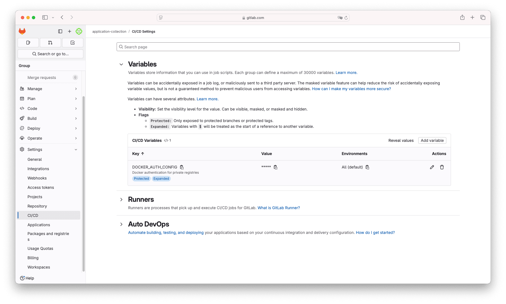Viewport: 506px width, 304px height.
Task: Copy the DOCKER_AUTH_CONFIG key with the clipboard icon
Action: pyautogui.click(x=182, y=167)
